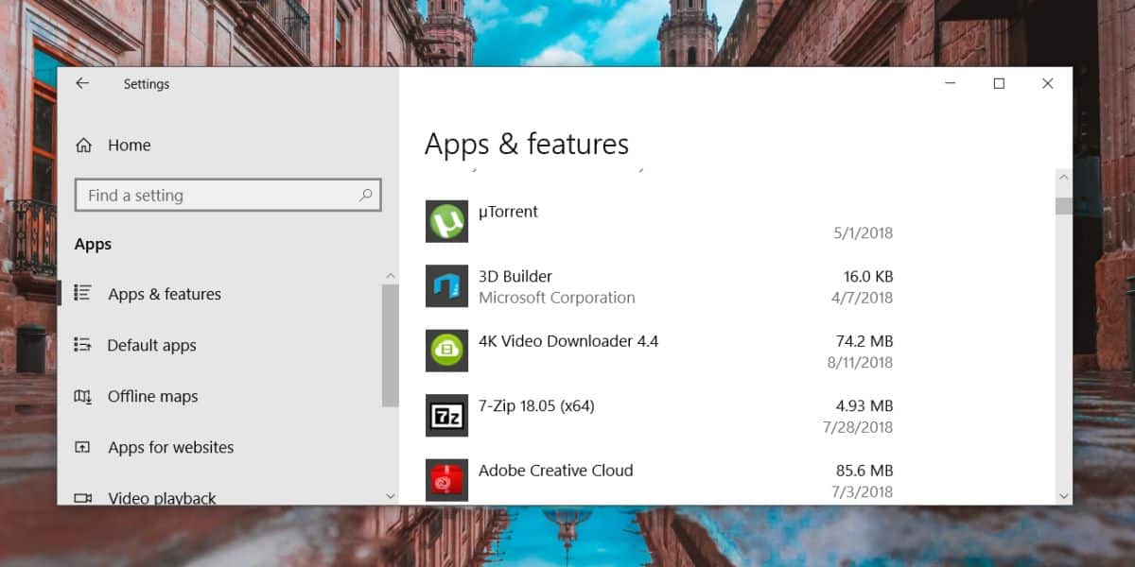Click the 7-Zip app icon
Screen dimensions: 1135x567
[x=446, y=415]
